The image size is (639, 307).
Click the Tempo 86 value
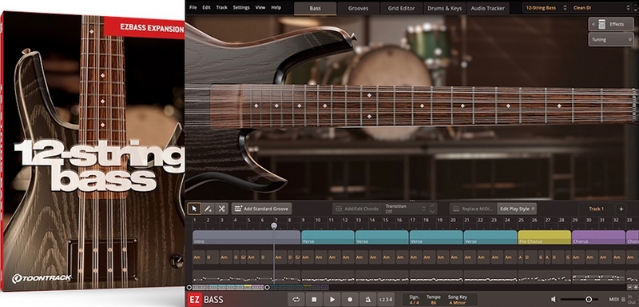(434, 302)
